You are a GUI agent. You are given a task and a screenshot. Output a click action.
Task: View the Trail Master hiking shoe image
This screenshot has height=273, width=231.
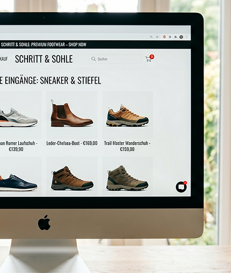[x=127, y=115]
